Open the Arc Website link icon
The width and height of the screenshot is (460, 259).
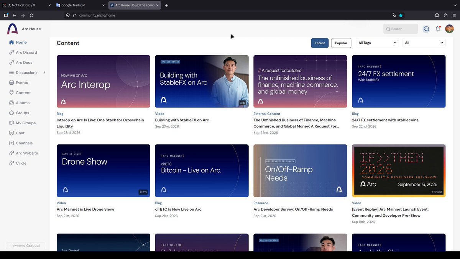point(11,153)
